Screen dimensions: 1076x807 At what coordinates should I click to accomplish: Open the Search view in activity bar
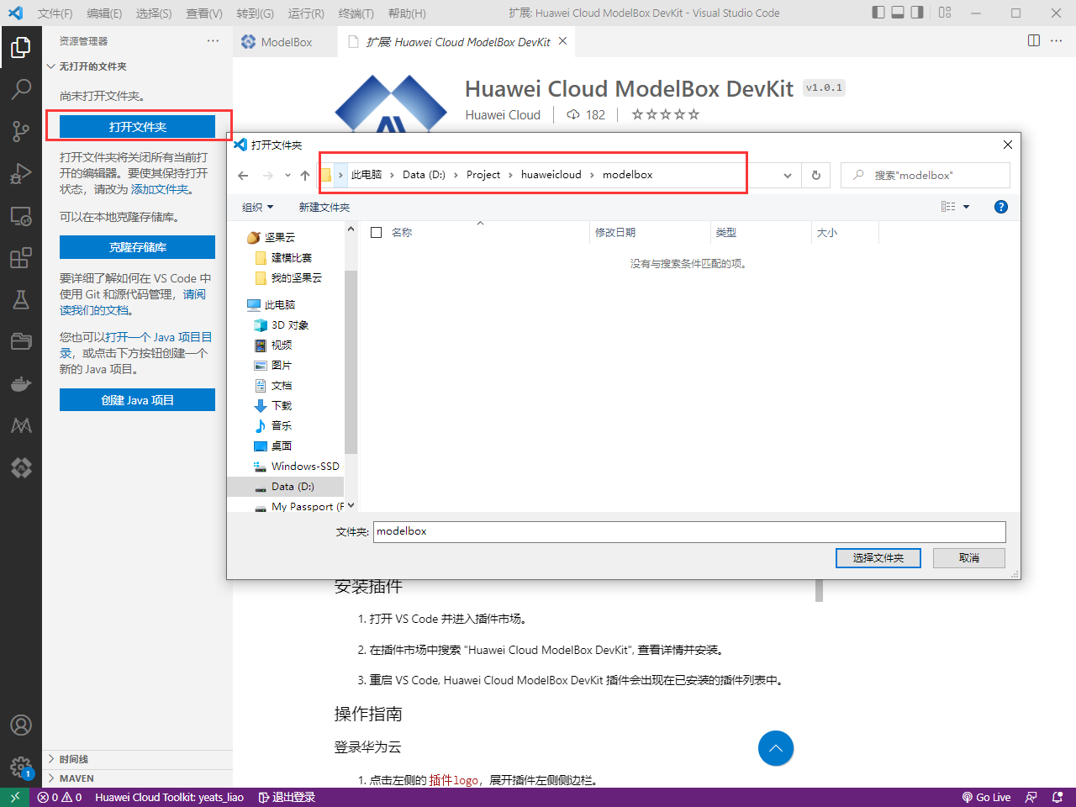click(21, 89)
